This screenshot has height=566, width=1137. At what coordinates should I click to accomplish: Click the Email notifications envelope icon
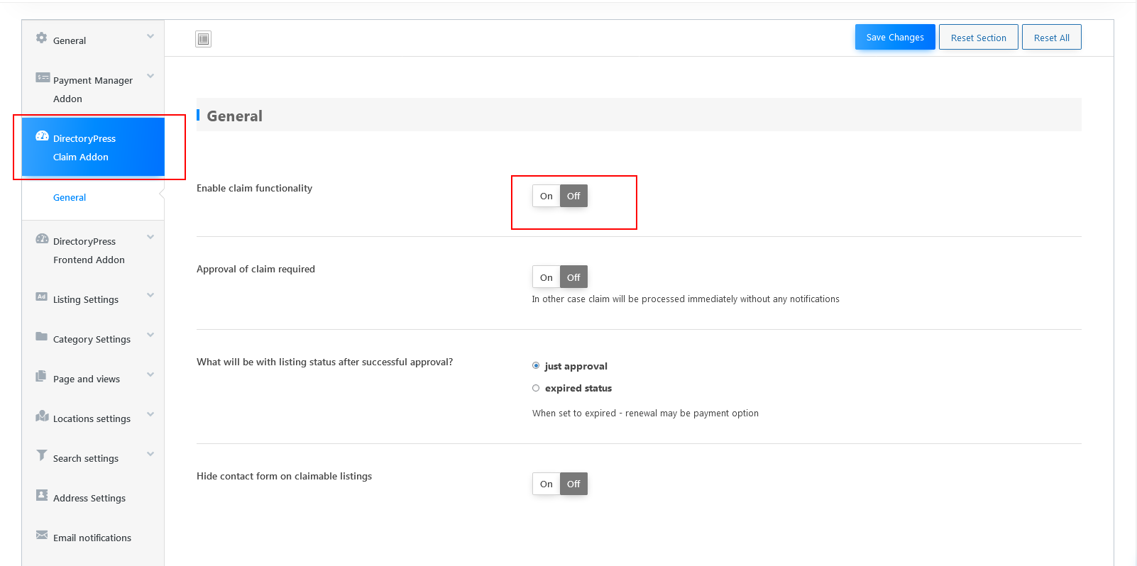tap(42, 535)
